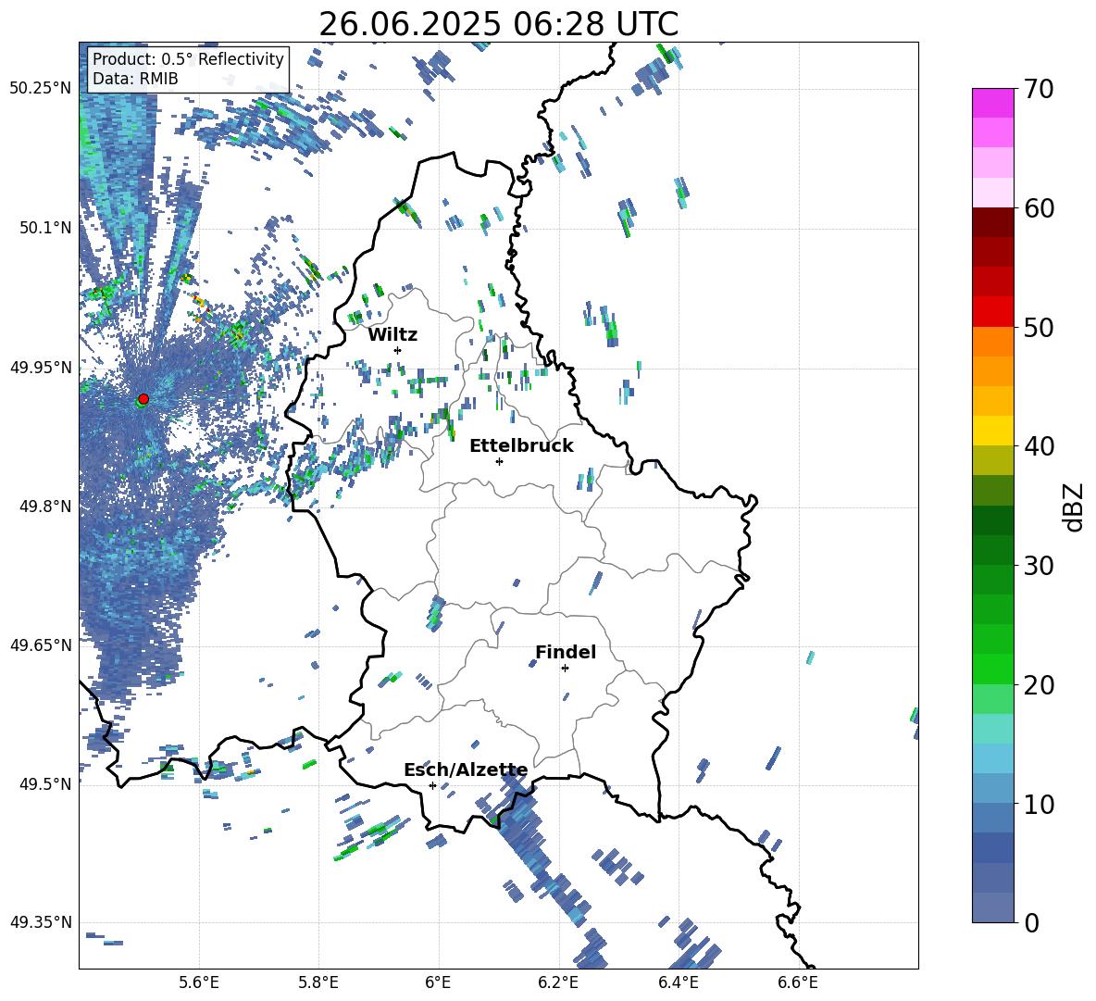Click the Ettelbruck station cross marker
This screenshot has width=1096, height=1001.
(x=499, y=461)
